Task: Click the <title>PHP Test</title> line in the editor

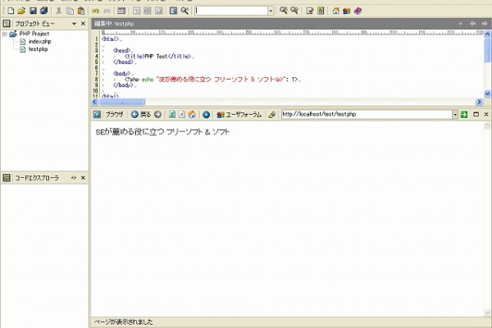Action: point(158,57)
